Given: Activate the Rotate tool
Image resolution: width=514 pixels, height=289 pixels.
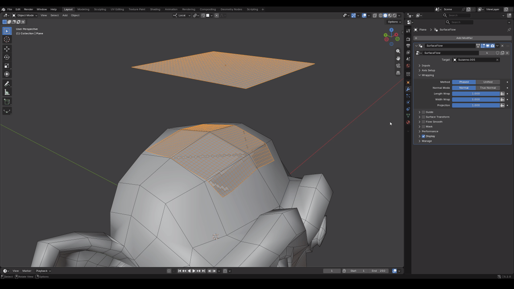Looking at the screenshot, I should 7,57.
